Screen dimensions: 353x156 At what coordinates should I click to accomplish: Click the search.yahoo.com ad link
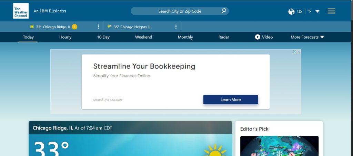point(108,100)
